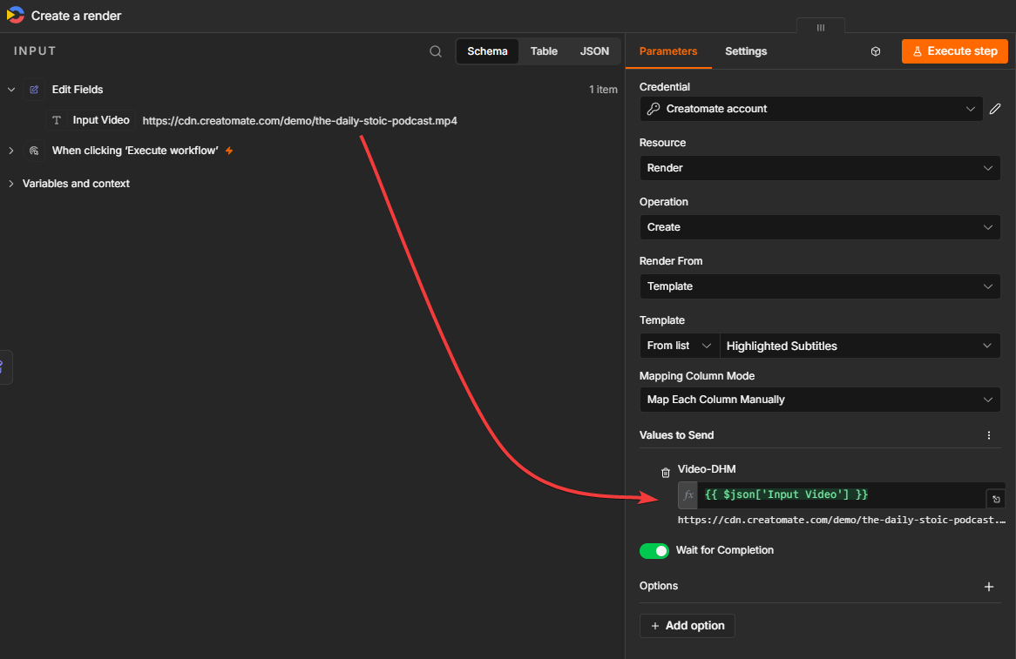Open the expression editor expand icon
The width and height of the screenshot is (1016, 659).
point(996,499)
